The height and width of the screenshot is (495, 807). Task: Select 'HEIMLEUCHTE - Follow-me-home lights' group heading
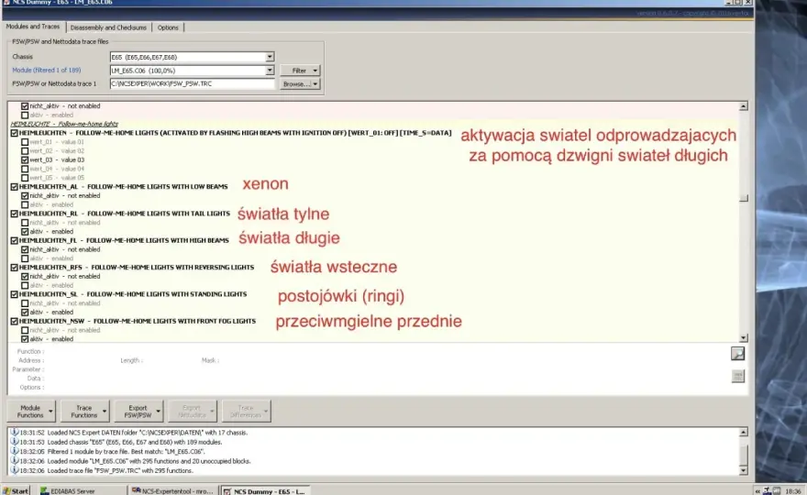pyautogui.click(x=64, y=124)
